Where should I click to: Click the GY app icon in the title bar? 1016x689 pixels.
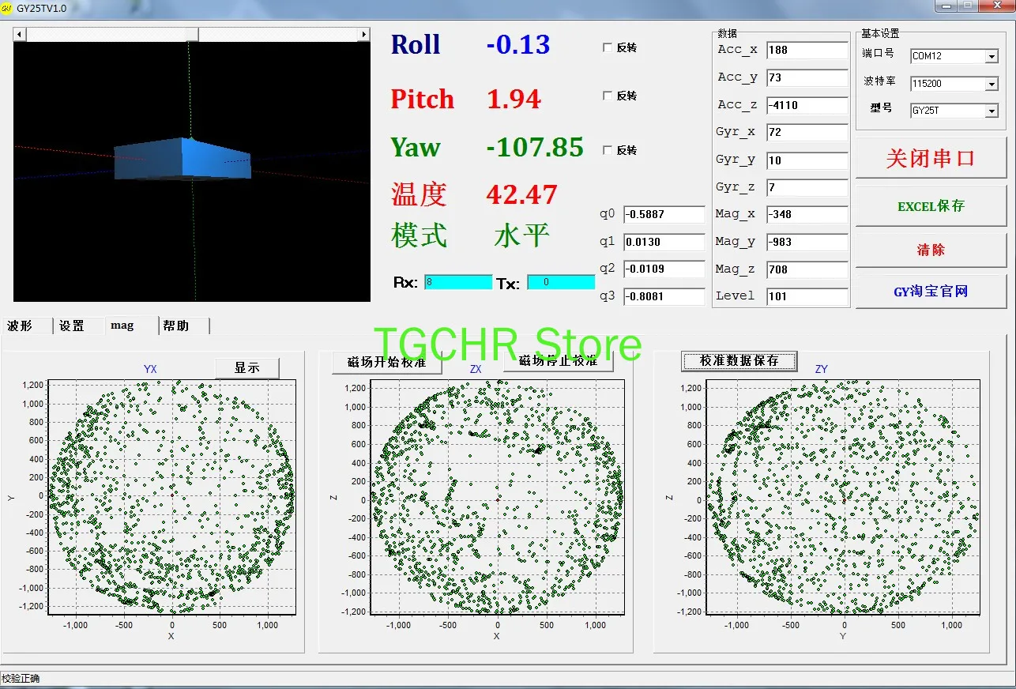click(6, 7)
